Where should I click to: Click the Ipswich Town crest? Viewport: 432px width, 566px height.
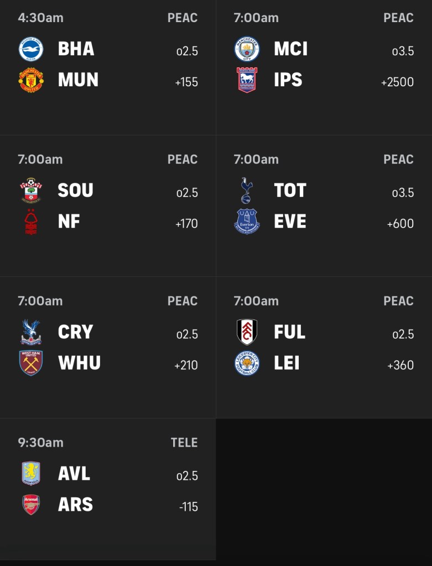click(247, 80)
